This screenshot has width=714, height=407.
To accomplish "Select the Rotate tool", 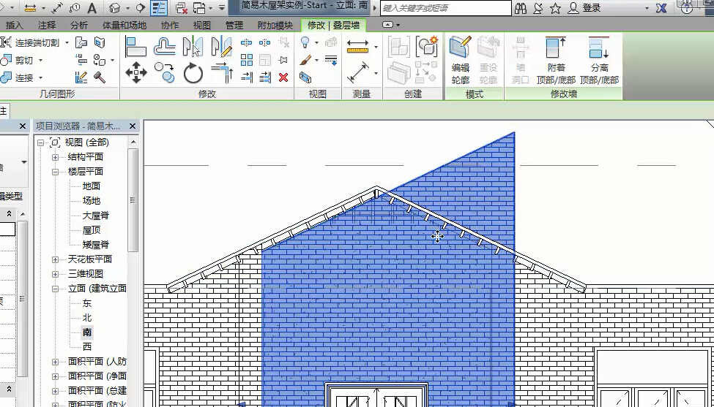I will tap(193, 72).
